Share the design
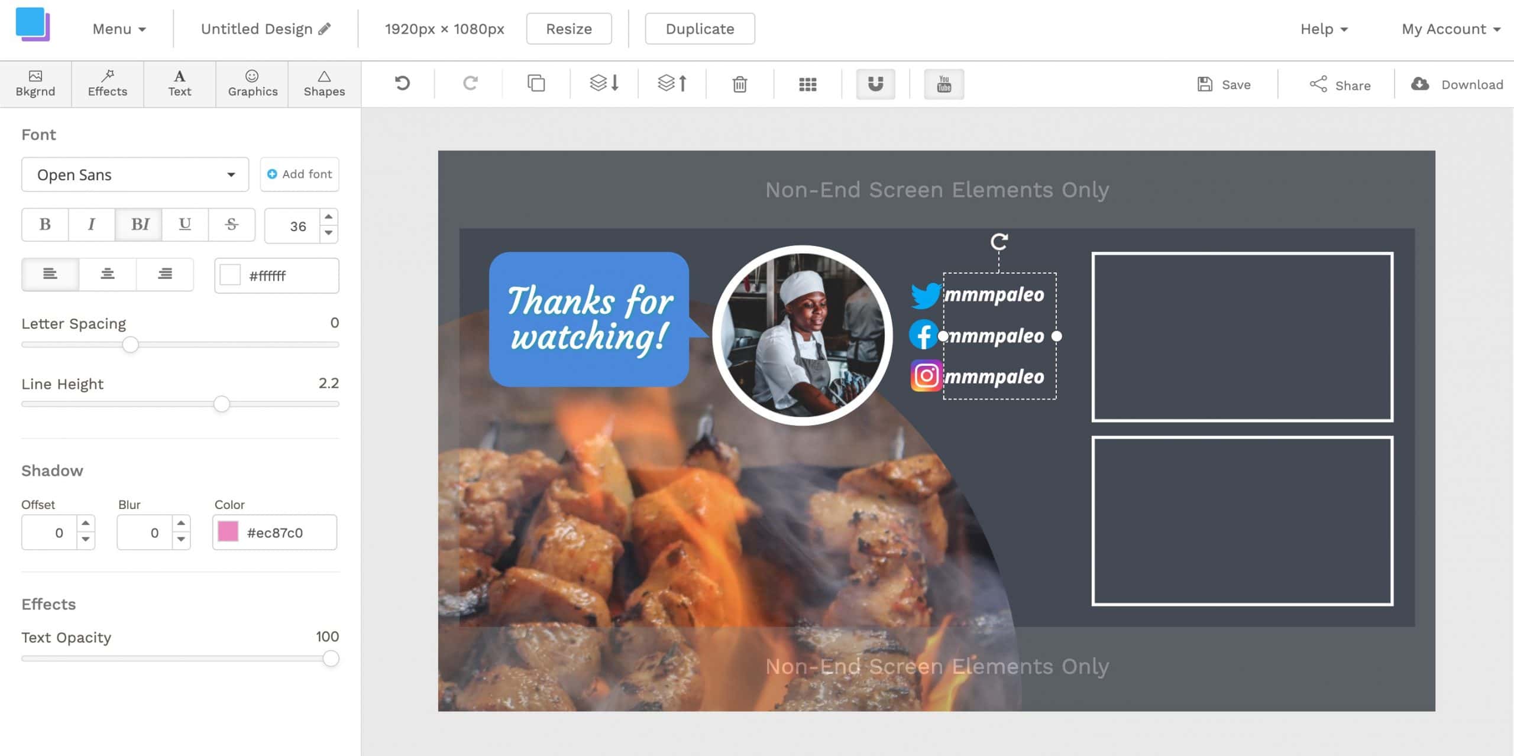 [1340, 85]
